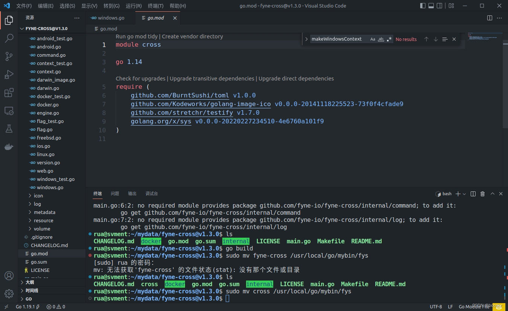The image size is (508, 311).
Task: Maximize the terminal panel size
Action: (492, 194)
